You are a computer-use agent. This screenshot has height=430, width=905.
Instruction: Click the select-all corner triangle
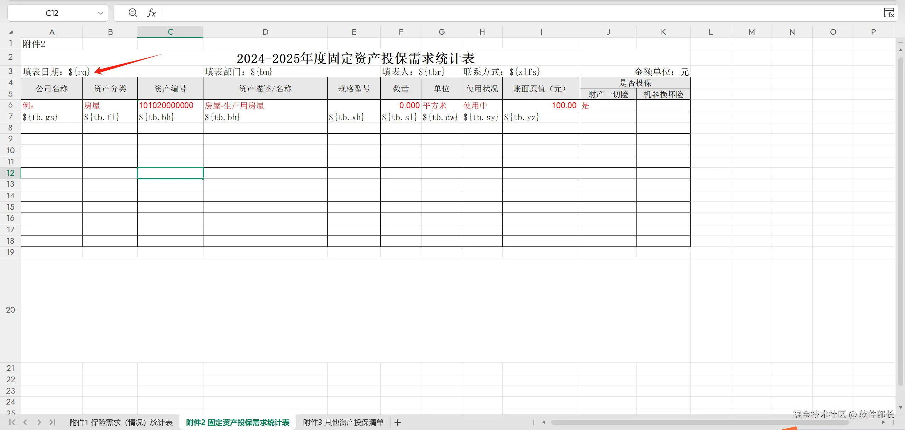pos(11,32)
